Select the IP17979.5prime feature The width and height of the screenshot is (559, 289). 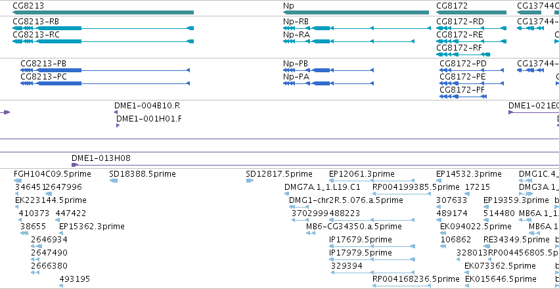[372, 259]
